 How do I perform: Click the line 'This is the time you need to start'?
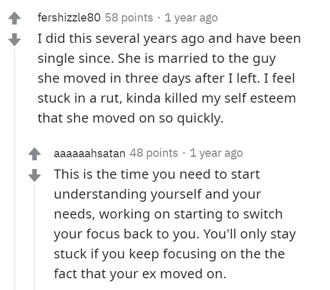(157, 175)
